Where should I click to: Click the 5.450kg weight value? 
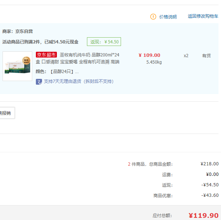click(x=154, y=62)
